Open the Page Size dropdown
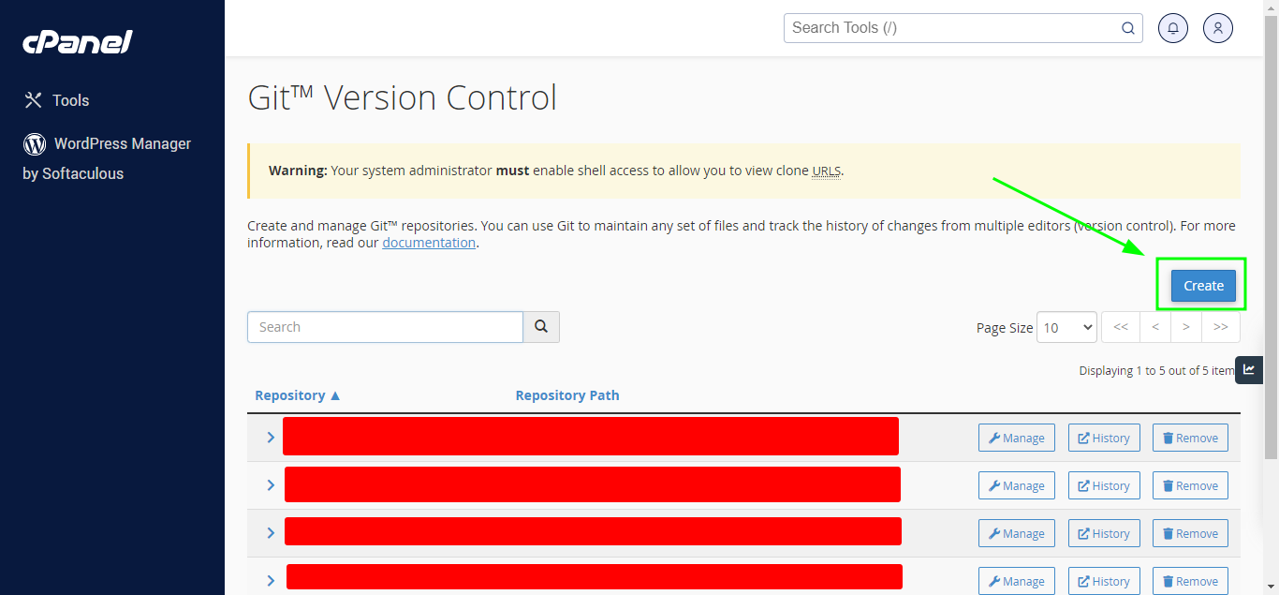The width and height of the screenshot is (1279, 595). (1066, 327)
